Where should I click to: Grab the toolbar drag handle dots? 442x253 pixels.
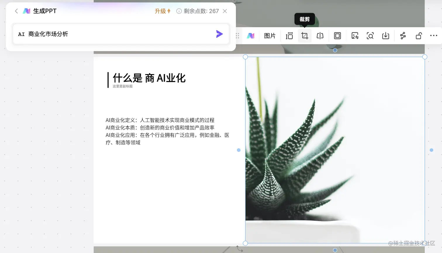(x=236, y=35)
